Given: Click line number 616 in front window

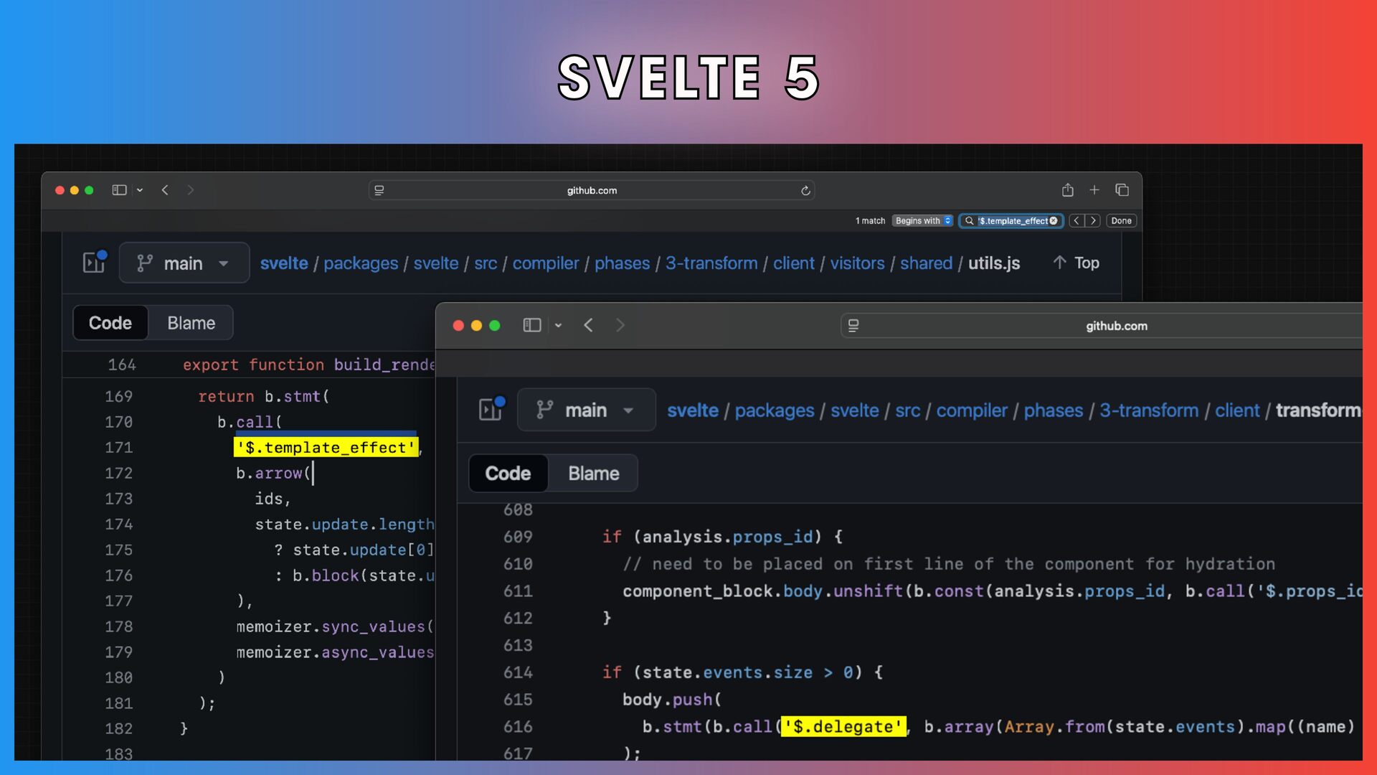Looking at the screenshot, I should (x=518, y=727).
